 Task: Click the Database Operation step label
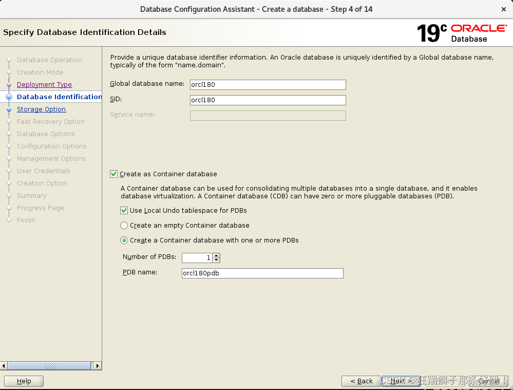(x=49, y=60)
